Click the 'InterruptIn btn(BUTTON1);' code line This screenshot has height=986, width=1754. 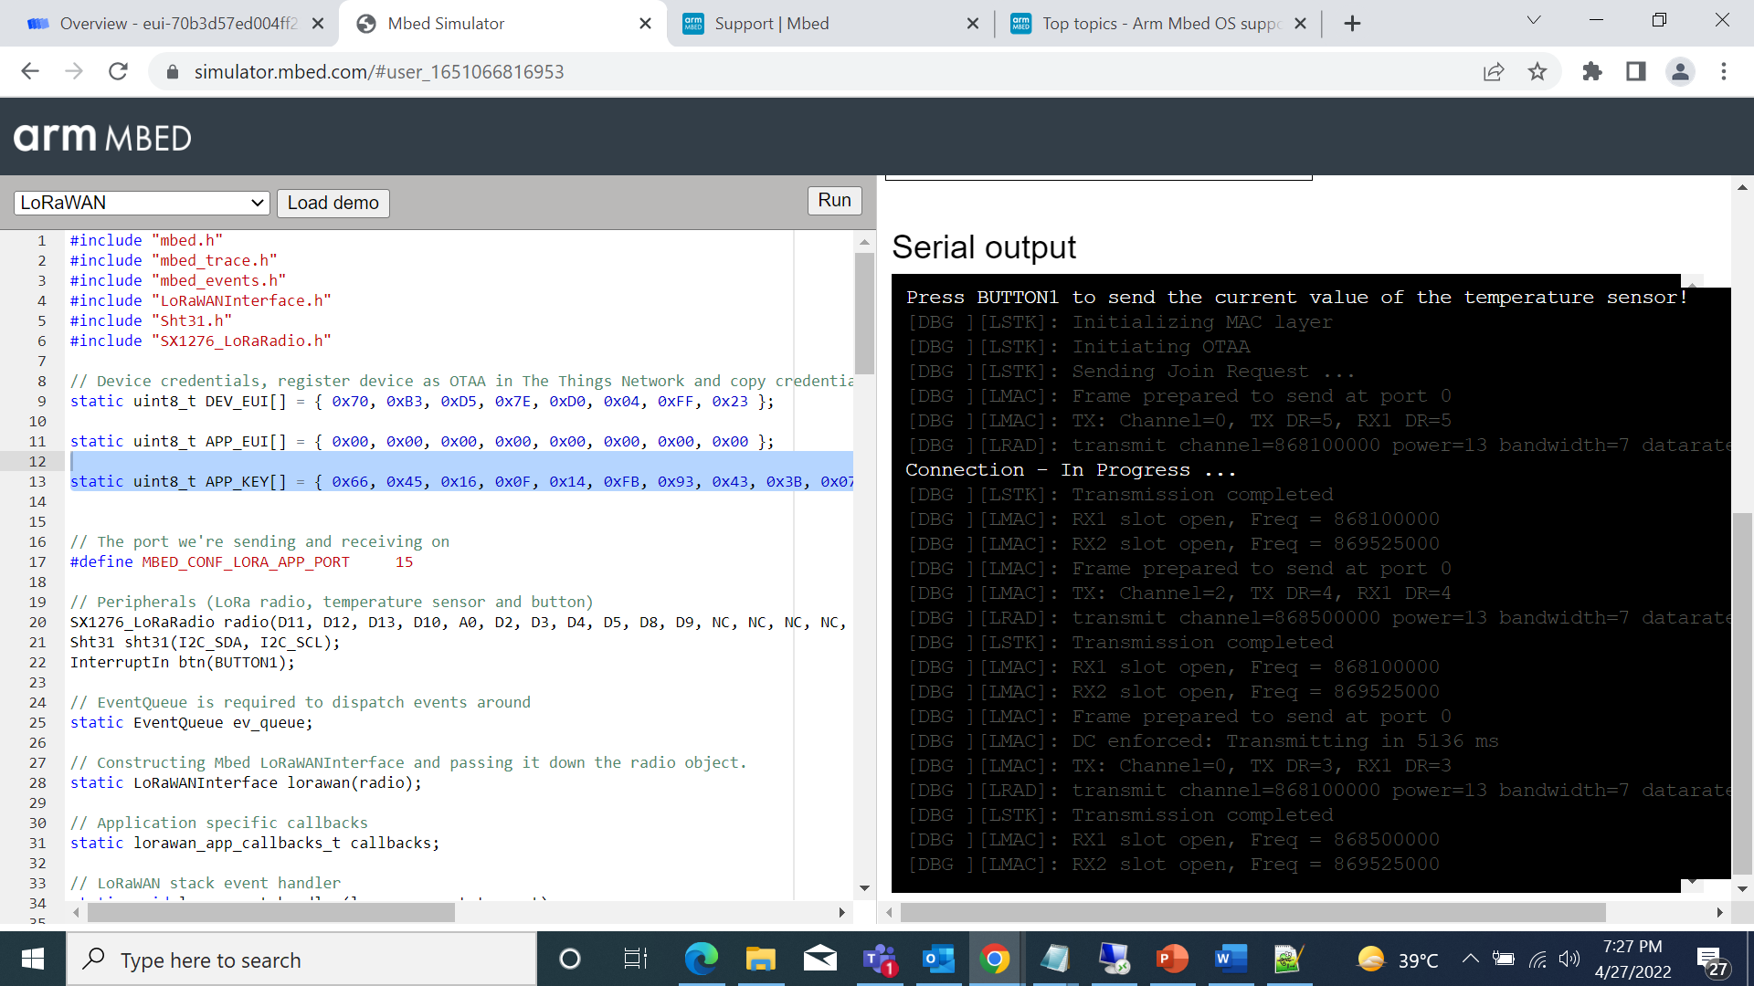pyautogui.click(x=183, y=662)
